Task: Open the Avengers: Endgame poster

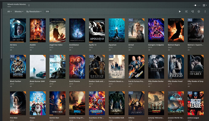Action: tap(156, 30)
